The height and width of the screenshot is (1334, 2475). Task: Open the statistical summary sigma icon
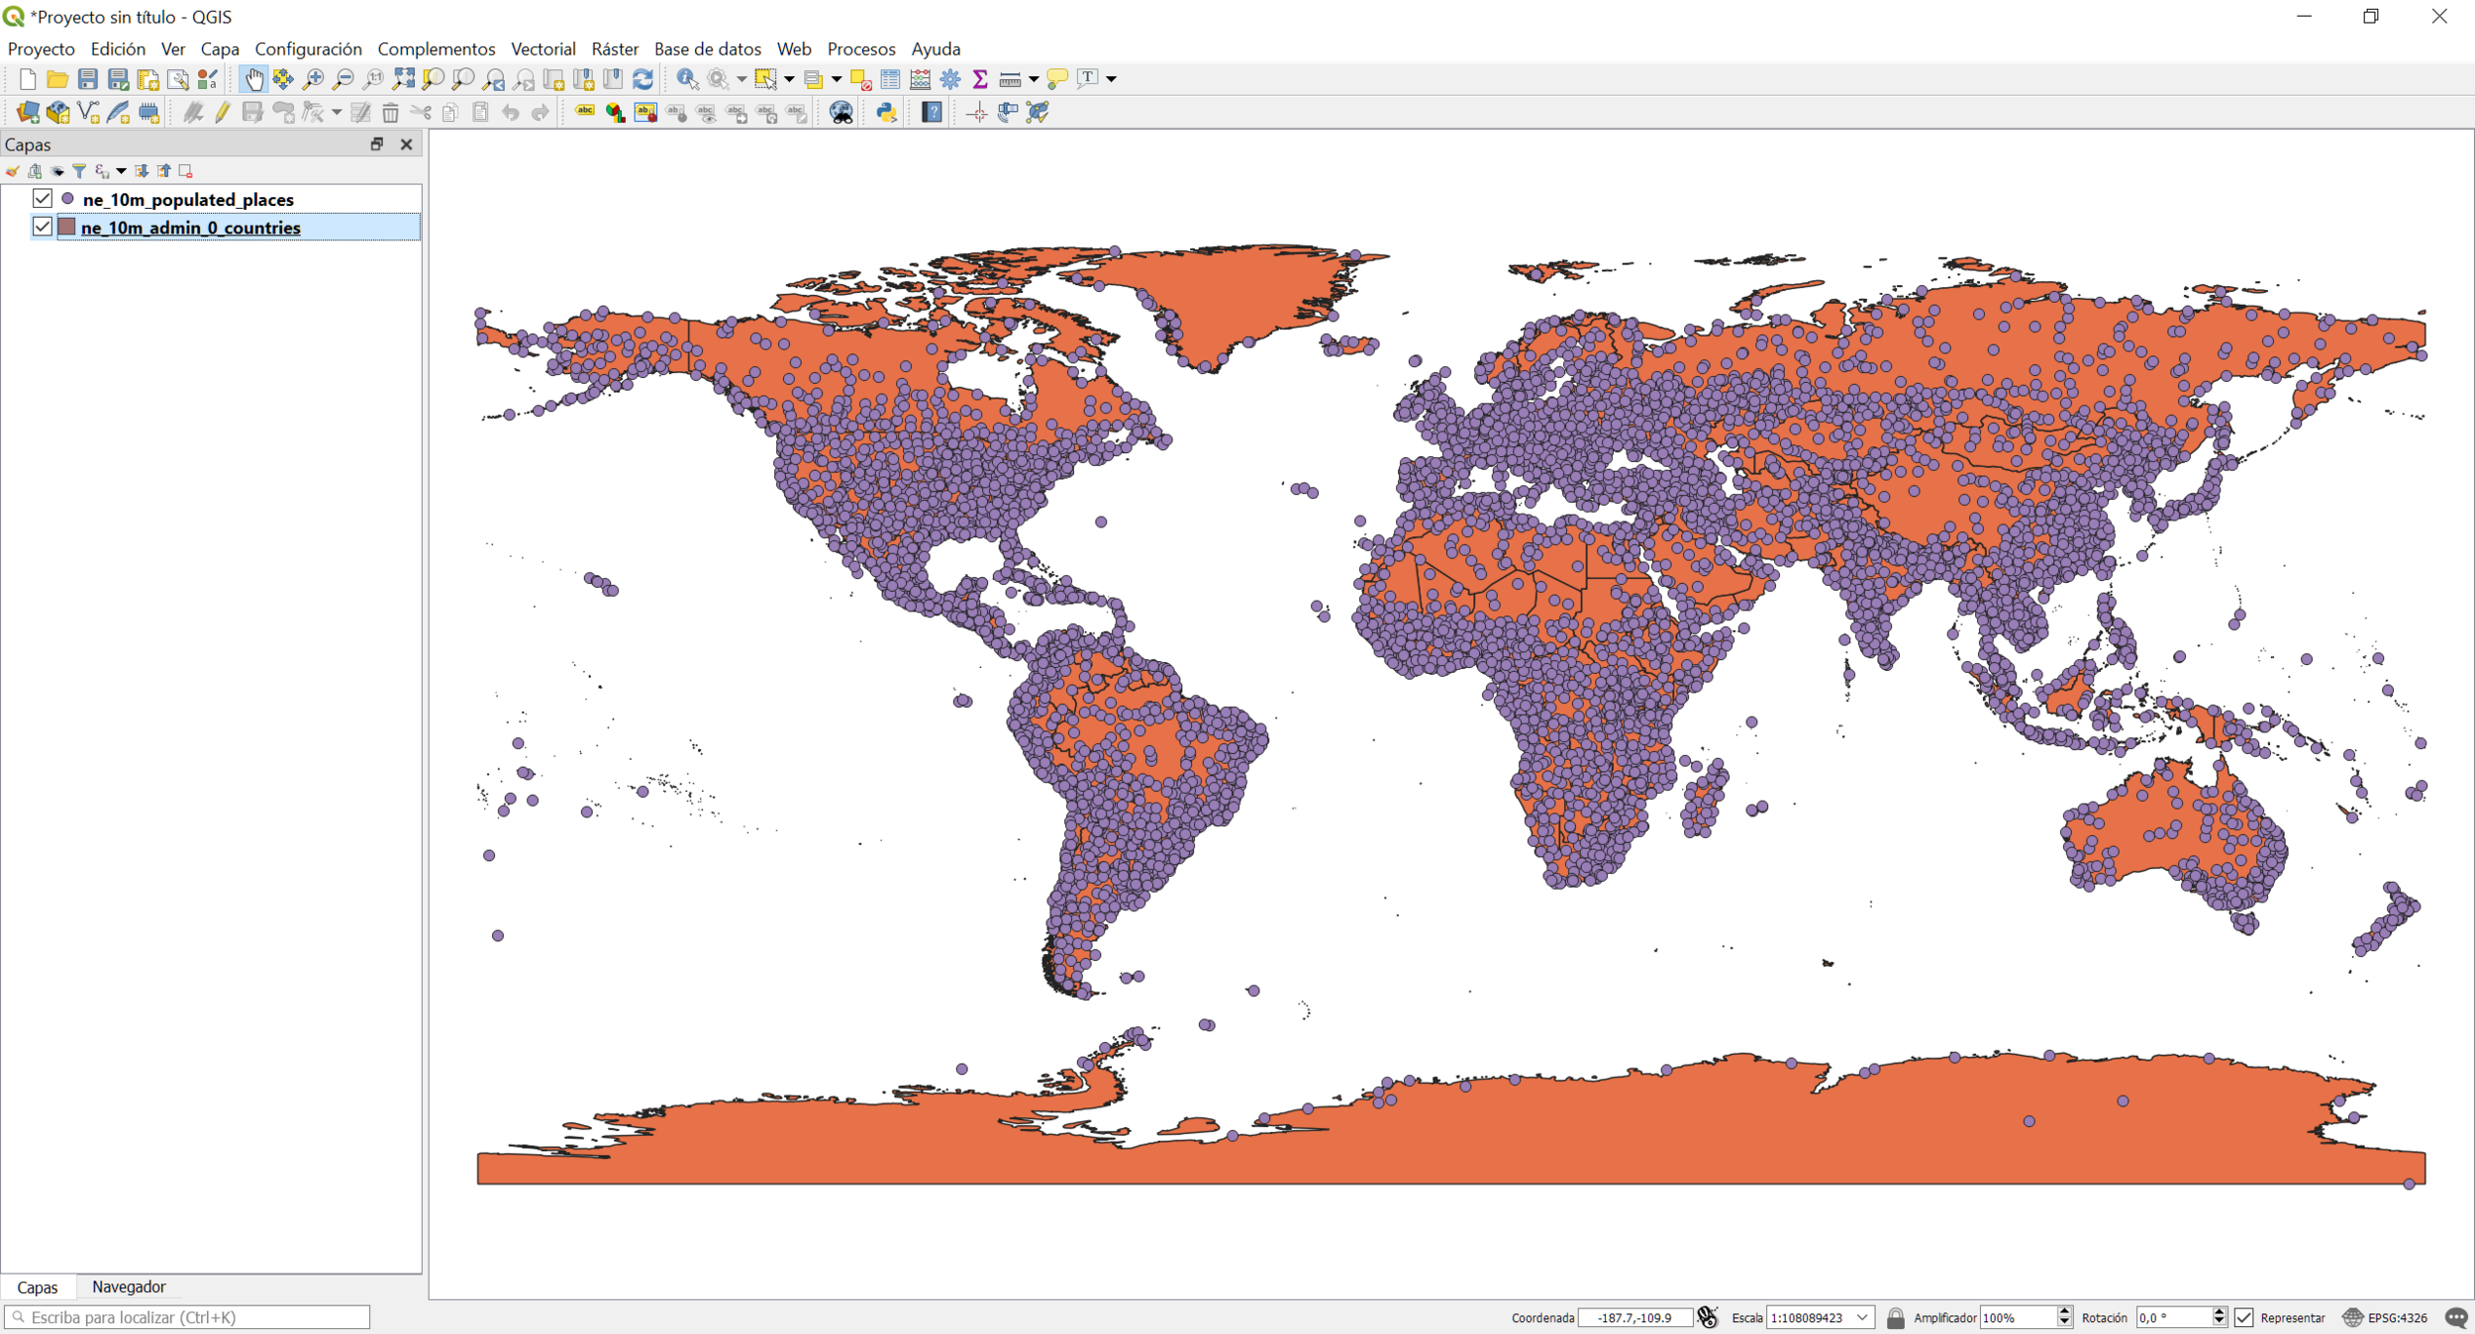point(980,79)
